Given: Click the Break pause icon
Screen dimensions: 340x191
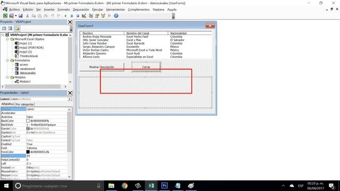Looking at the screenshot, I should click(72, 15).
